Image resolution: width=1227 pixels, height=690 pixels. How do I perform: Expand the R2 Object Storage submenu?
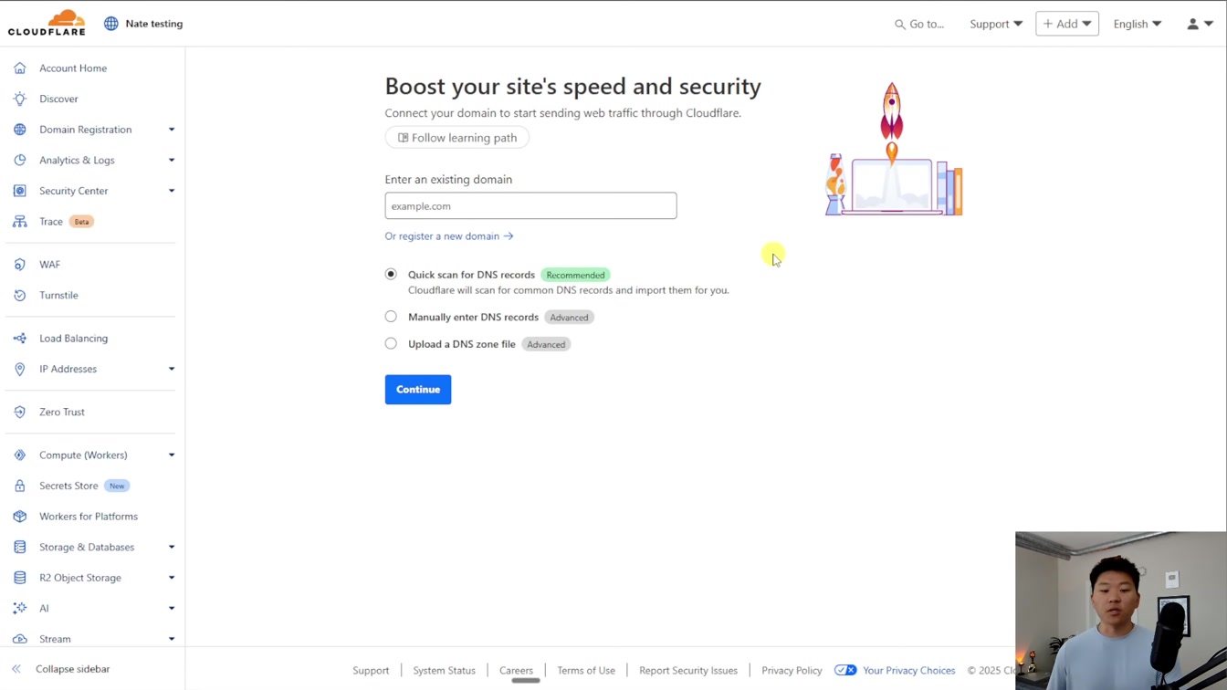[x=171, y=578]
